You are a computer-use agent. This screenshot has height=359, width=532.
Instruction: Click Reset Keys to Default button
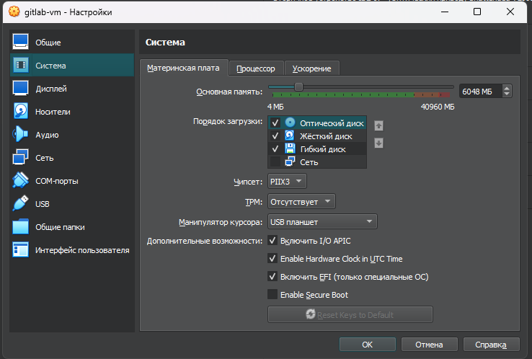(350, 314)
